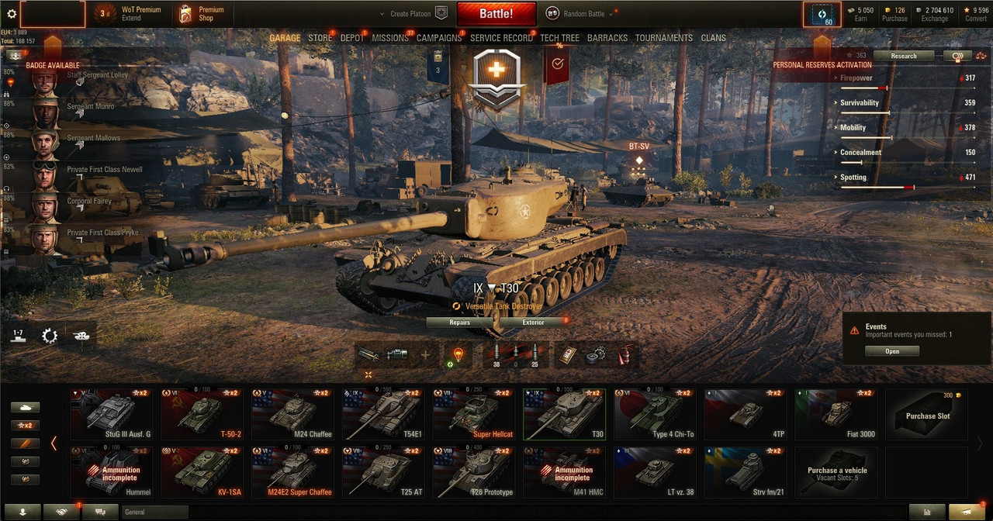993x521 pixels.
Task: Toggle the orange stripe rental carousel filter
Action: [25, 443]
